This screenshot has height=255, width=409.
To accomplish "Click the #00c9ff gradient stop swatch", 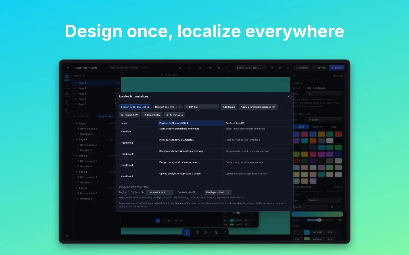I will click(x=307, y=233).
